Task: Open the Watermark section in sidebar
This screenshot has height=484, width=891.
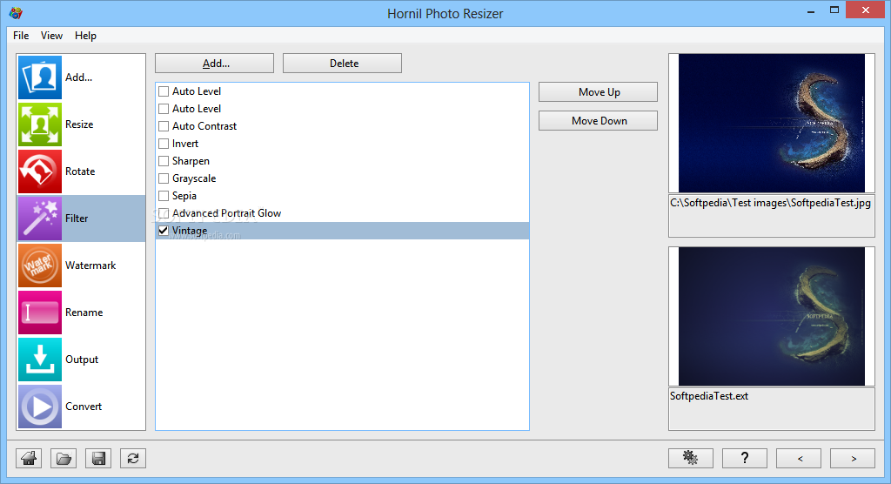Action: tap(81, 266)
